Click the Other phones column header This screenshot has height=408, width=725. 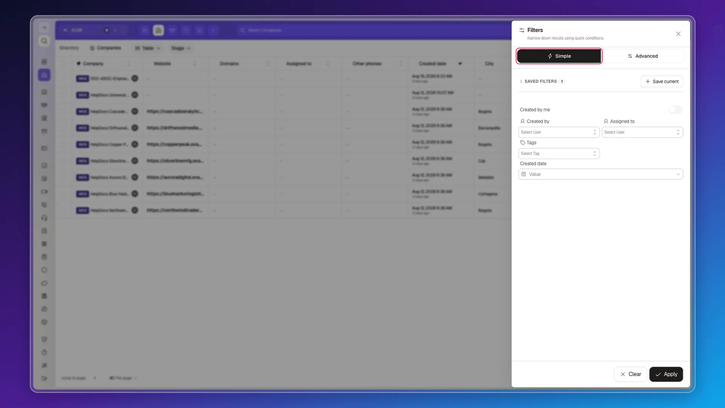coord(367,63)
